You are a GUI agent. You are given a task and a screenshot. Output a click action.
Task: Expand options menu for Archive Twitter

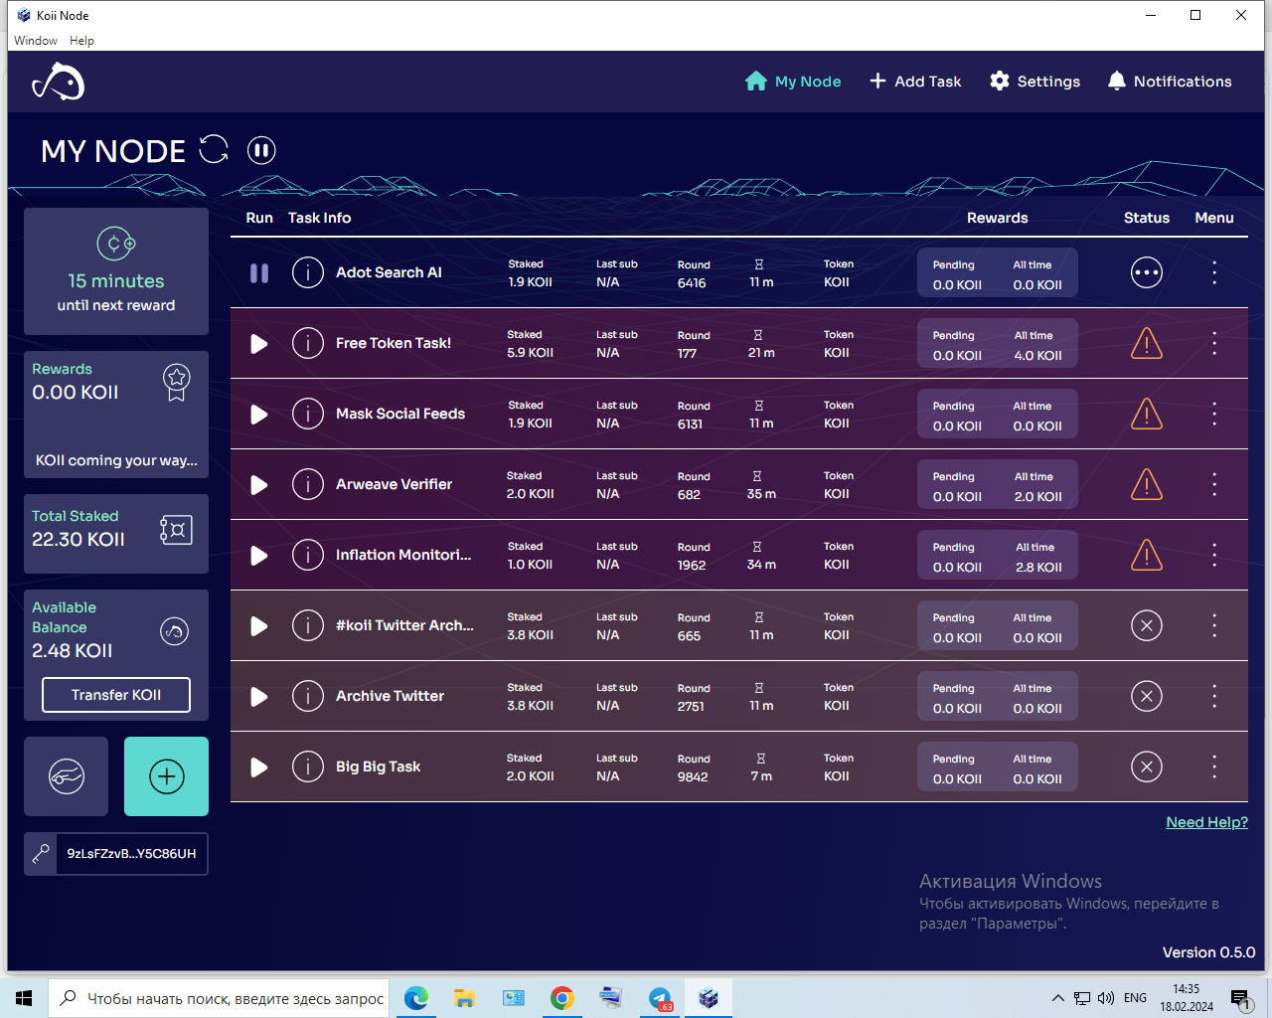pos(1214,696)
